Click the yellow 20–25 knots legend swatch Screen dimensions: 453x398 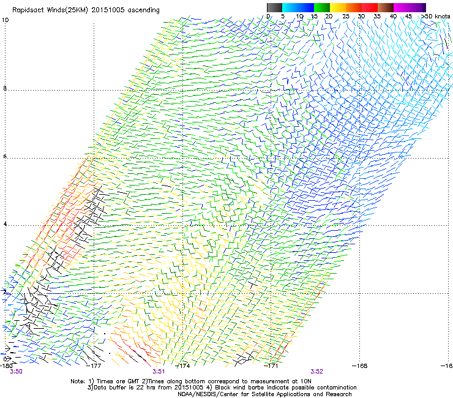[338, 7]
